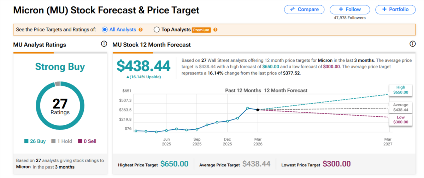Click the 27 Ratings donut chart
The image size is (424, 178).
coord(60,106)
